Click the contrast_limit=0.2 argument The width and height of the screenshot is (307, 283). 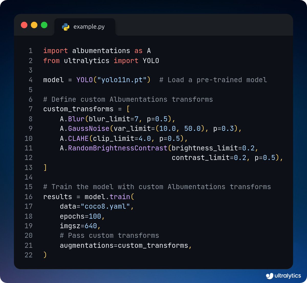click(x=209, y=158)
